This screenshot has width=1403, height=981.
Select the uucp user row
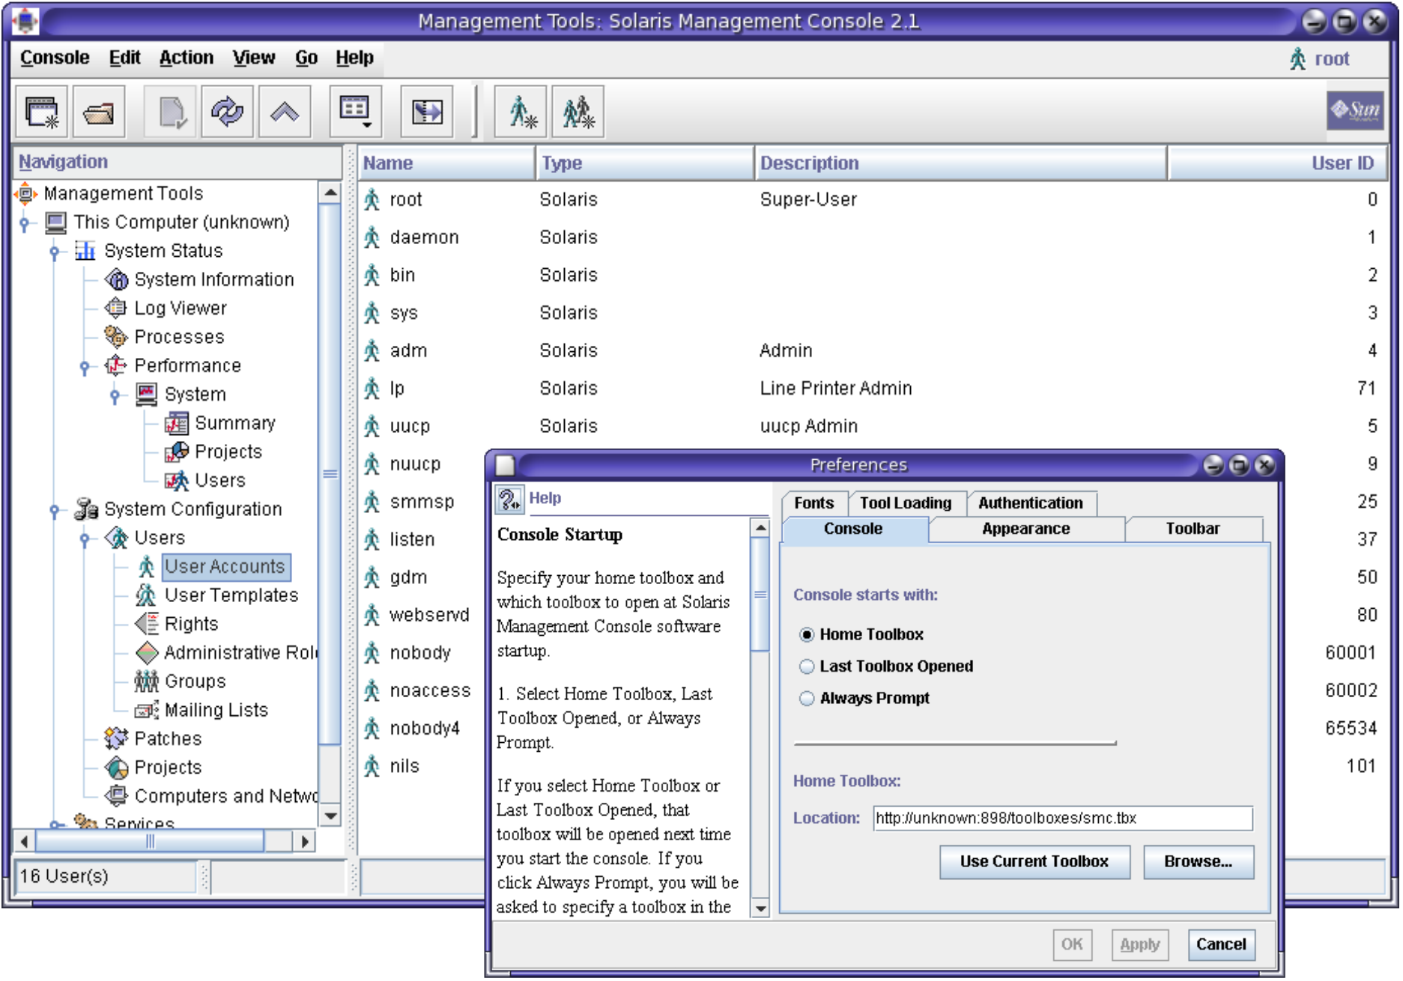871,426
